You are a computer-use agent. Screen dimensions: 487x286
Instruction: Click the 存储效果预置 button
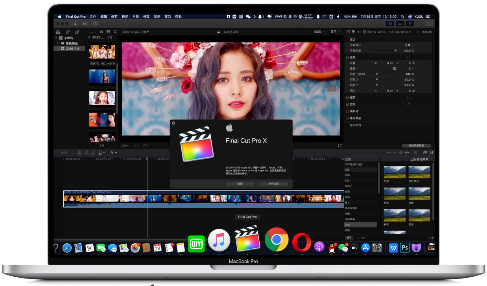point(416,146)
